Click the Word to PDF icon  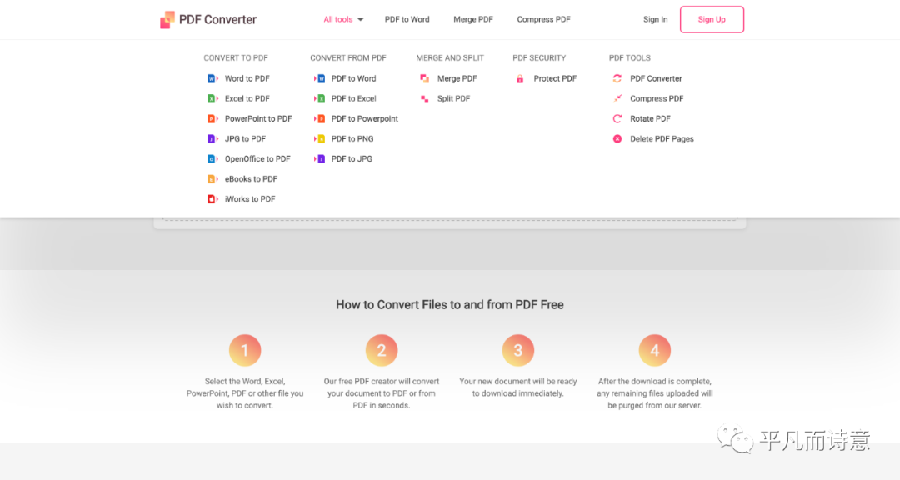tap(212, 79)
